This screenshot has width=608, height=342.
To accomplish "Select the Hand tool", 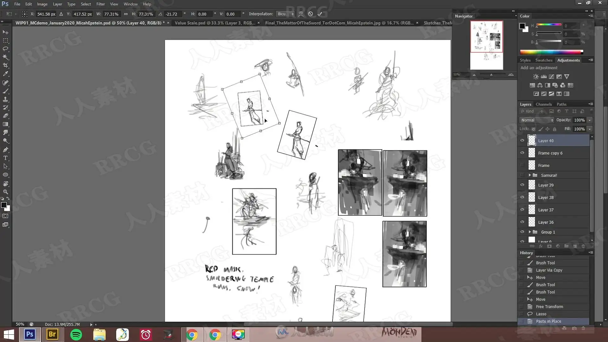I will (x=5, y=184).
